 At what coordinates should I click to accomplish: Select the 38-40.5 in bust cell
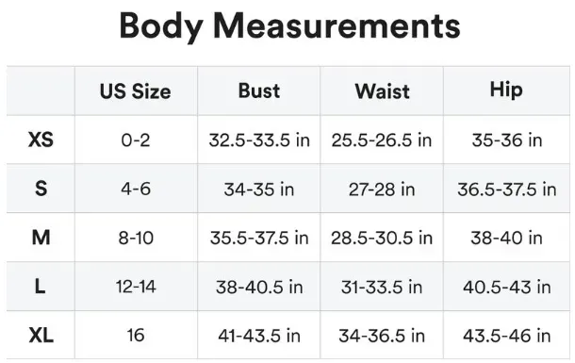click(x=259, y=287)
